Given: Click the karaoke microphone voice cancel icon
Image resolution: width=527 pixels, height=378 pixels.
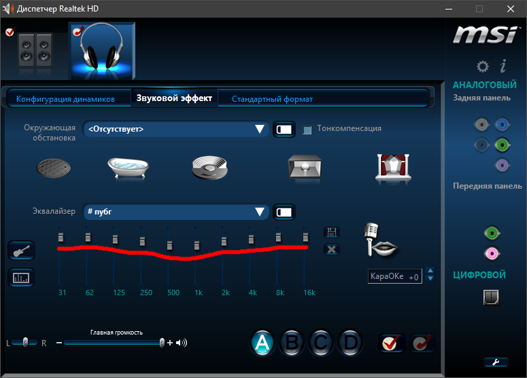Looking at the screenshot, I should 380,240.
